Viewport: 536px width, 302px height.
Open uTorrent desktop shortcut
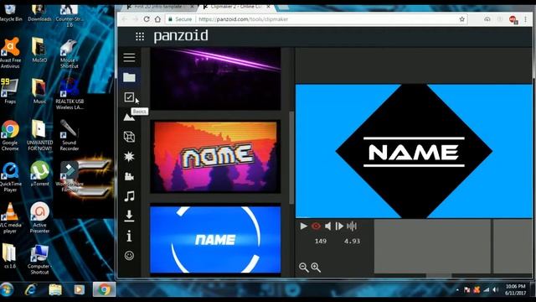coord(39,173)
